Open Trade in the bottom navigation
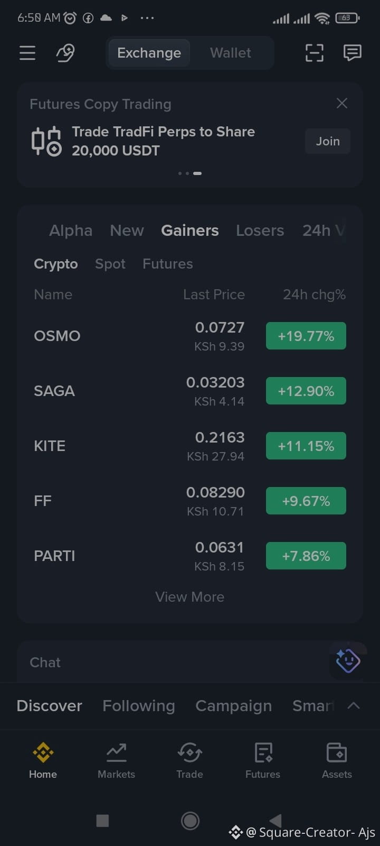 point(189,761)
